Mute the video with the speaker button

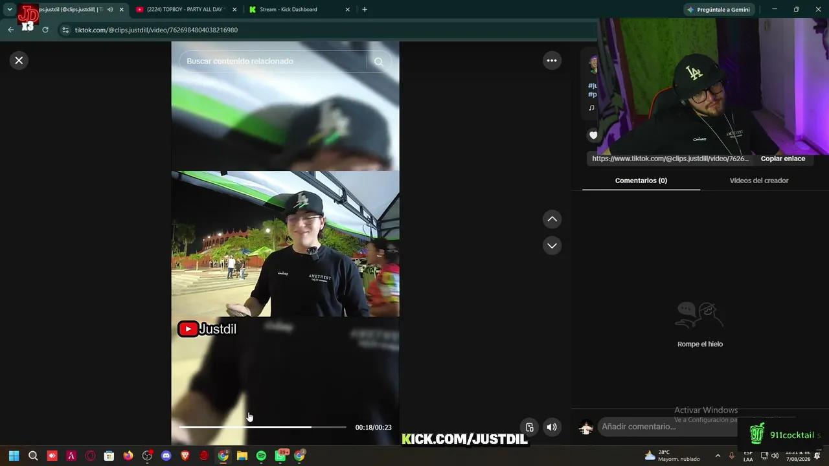(552, 427)
